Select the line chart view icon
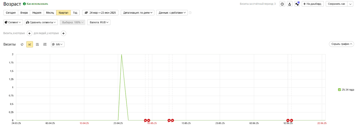358x132 pixels. pyautogui.click(x=30, y=44)
